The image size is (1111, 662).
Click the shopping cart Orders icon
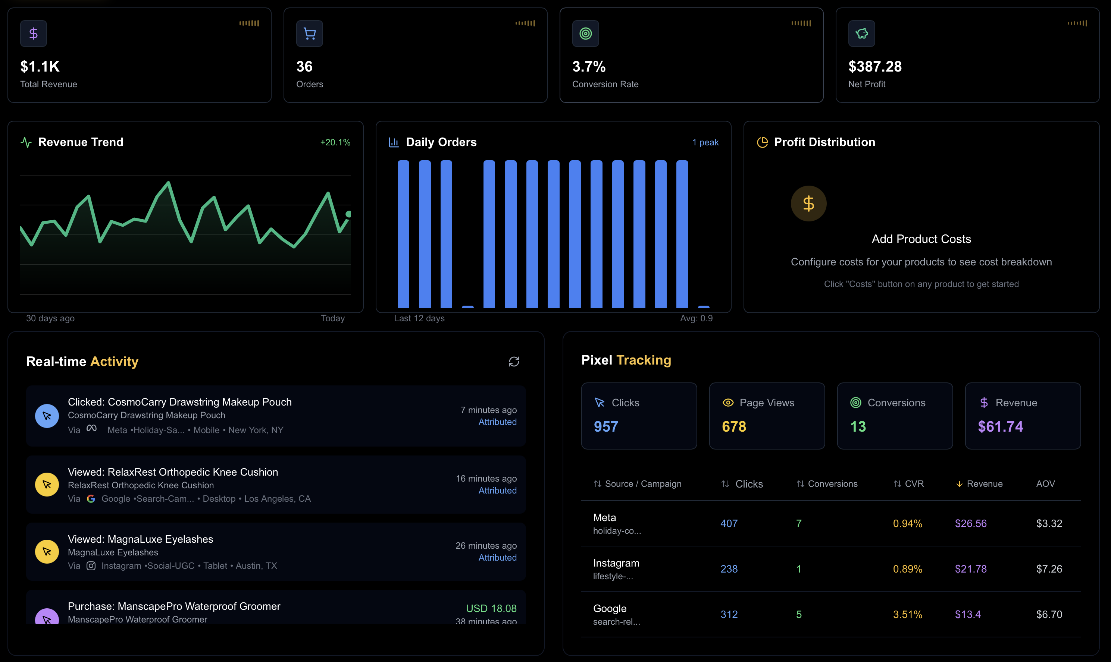(309, 34)
